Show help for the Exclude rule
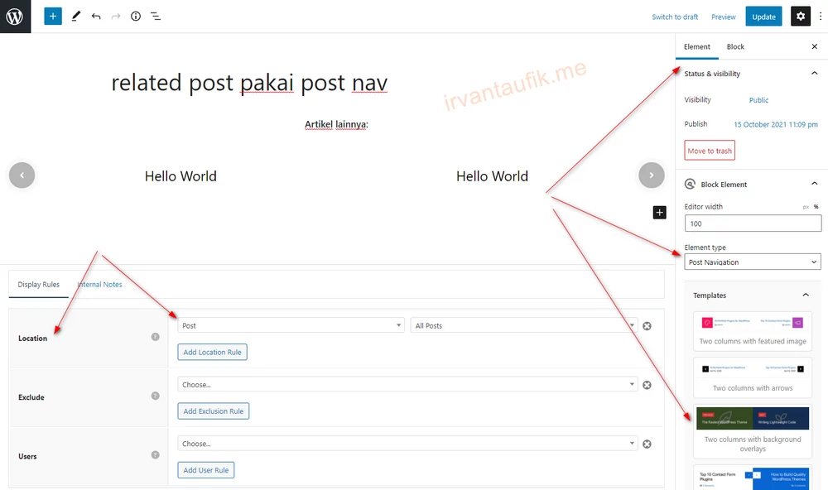 click(156, 396)
